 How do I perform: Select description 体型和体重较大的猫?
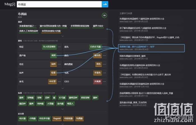(51, 31)
